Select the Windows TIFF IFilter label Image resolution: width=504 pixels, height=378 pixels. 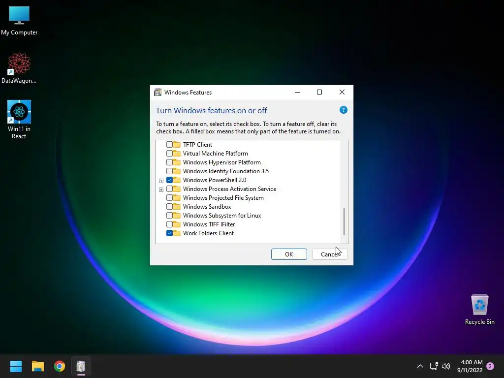209,224
